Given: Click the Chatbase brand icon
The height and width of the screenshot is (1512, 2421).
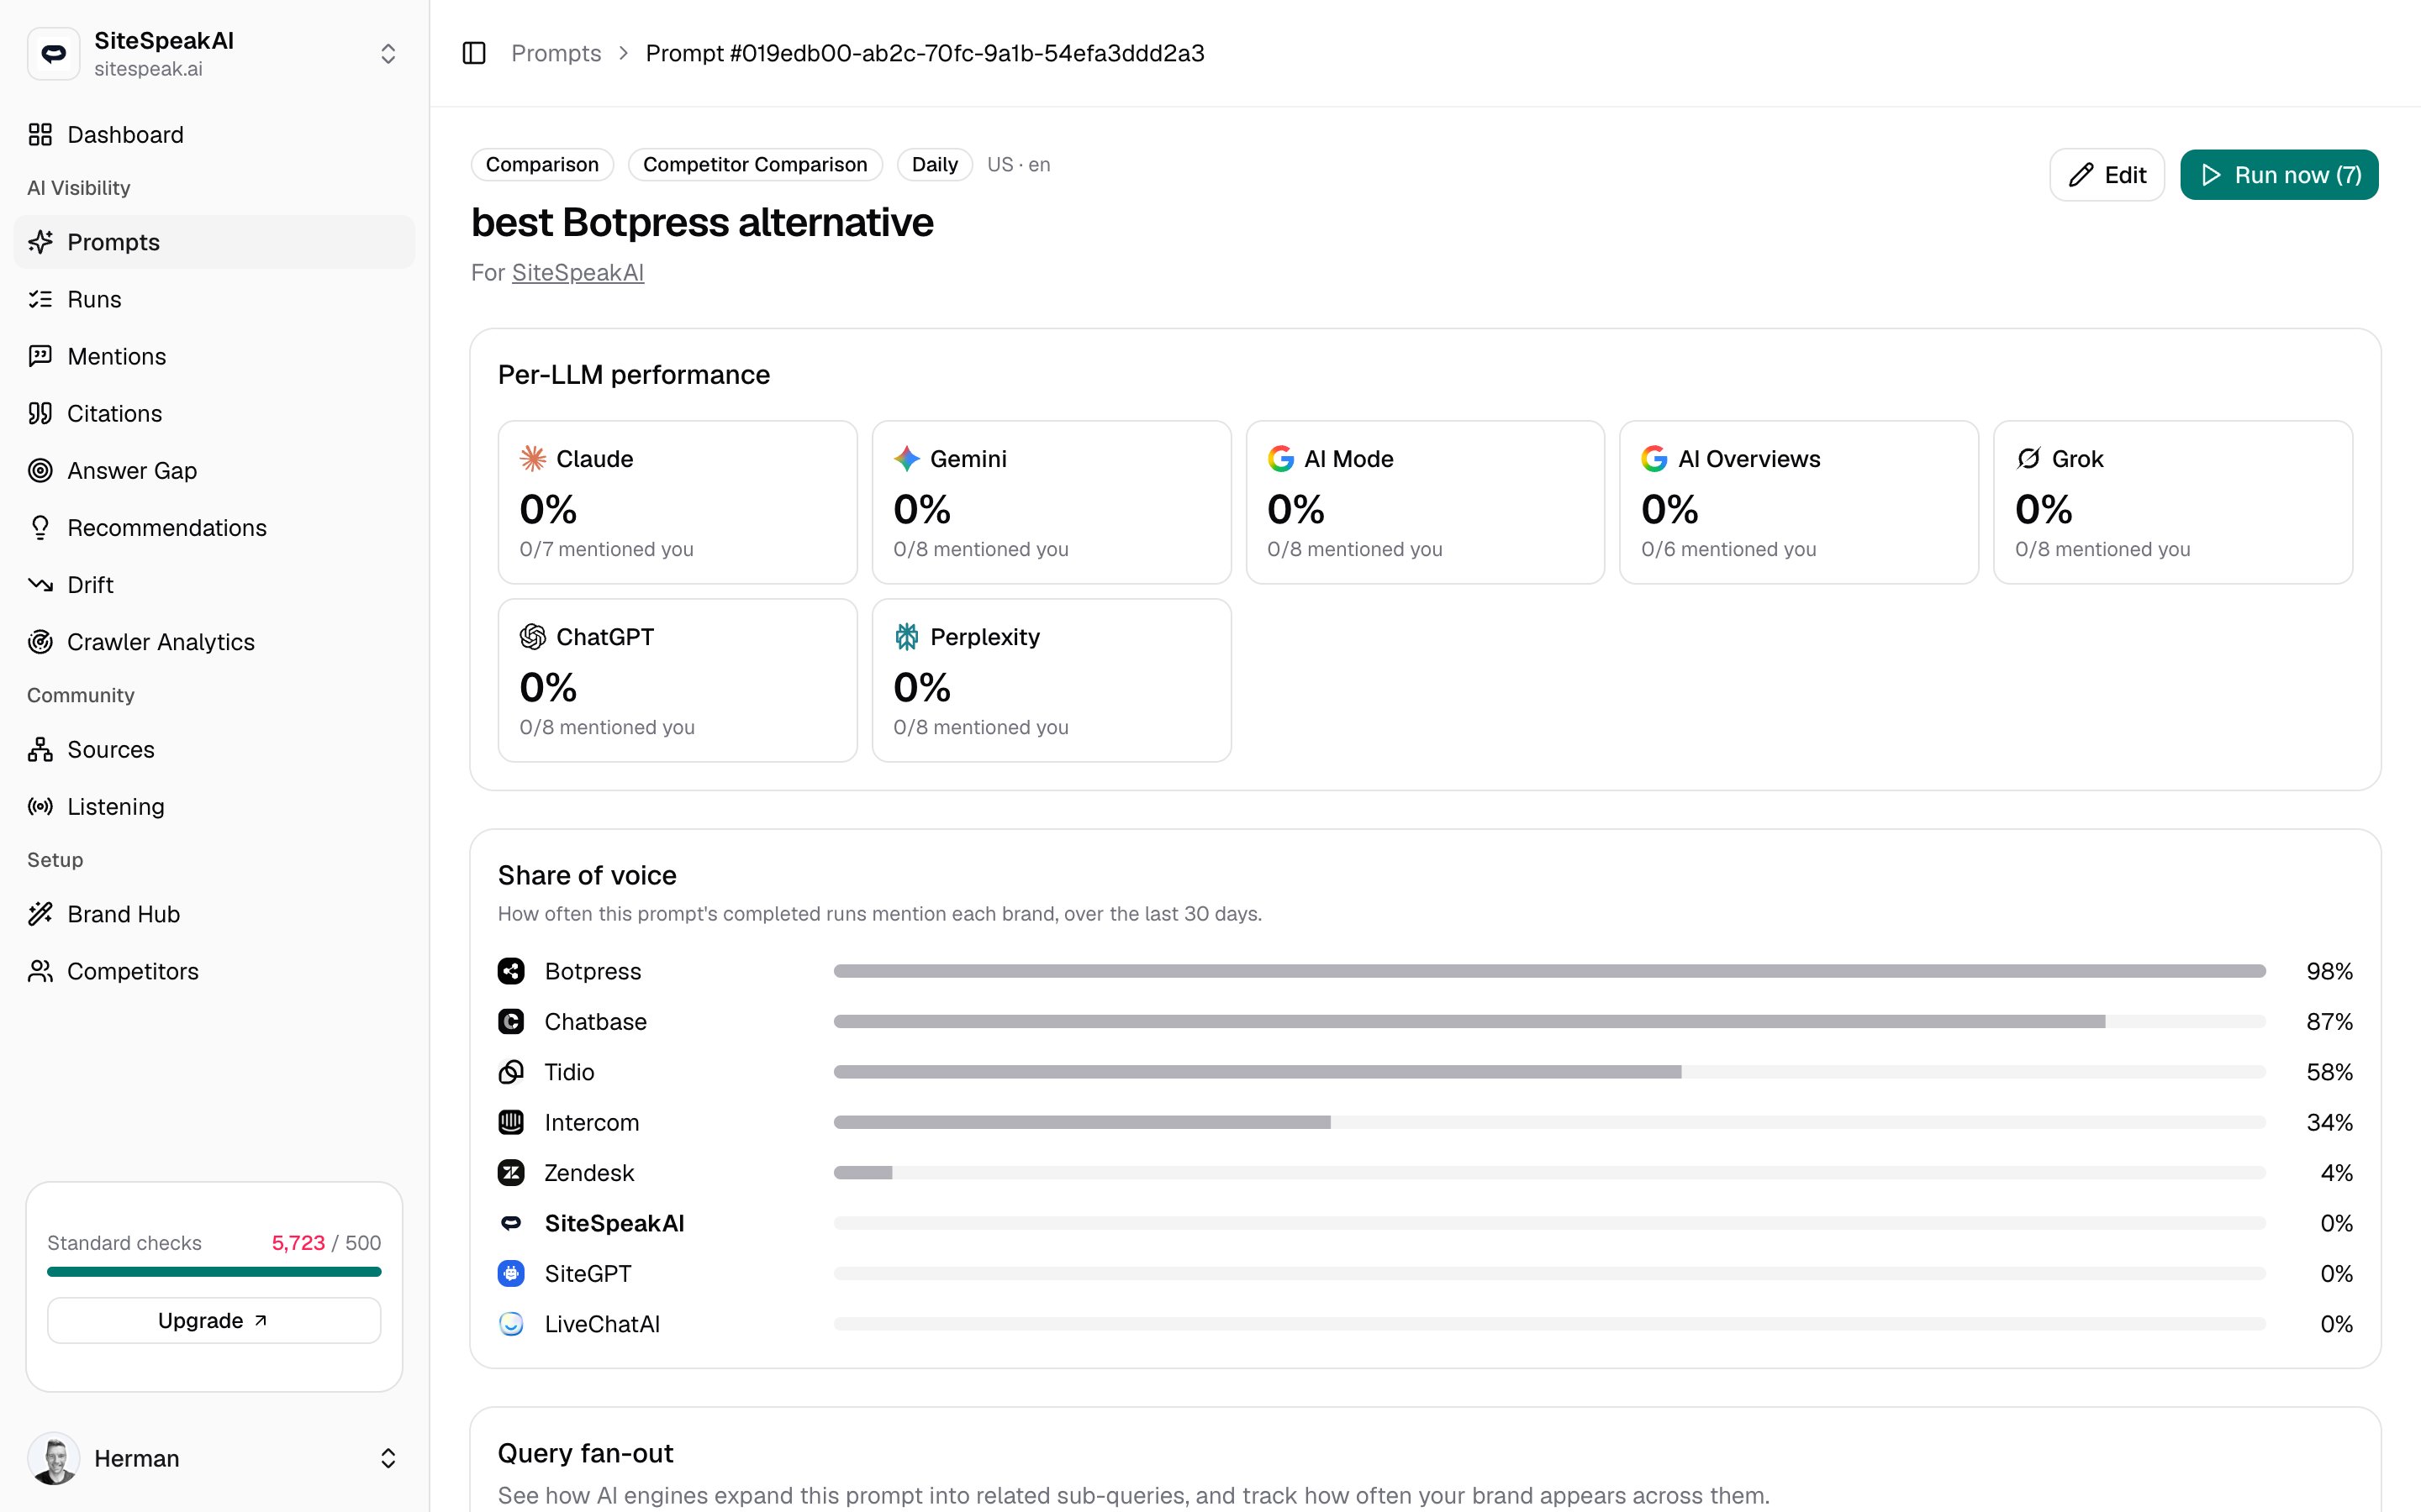Looking at the screenshot, I should click(x=511, y=1021).
